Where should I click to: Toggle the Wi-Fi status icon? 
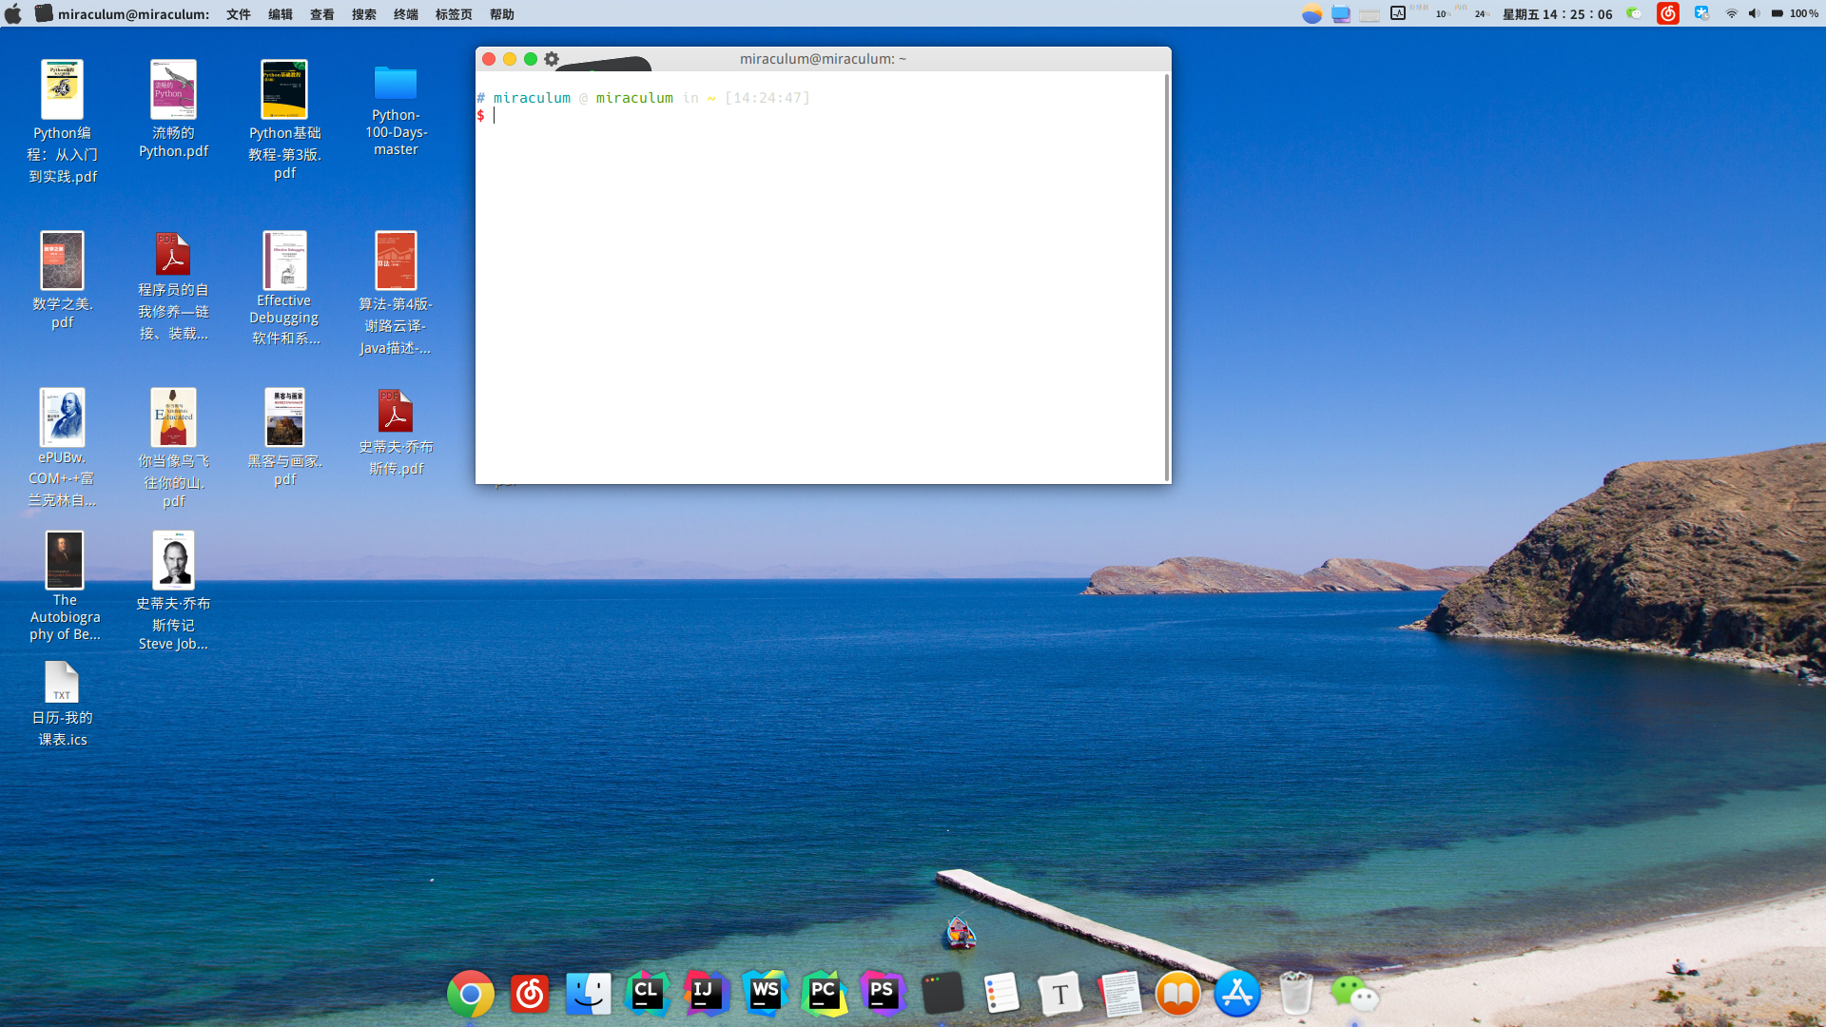click(x=1731, y=13)
